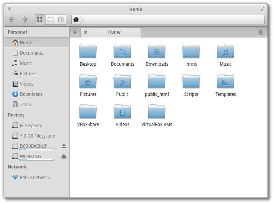Open a new tab with plus button
Viewport: 274px width, 204px height.
[x=75, y=32]
